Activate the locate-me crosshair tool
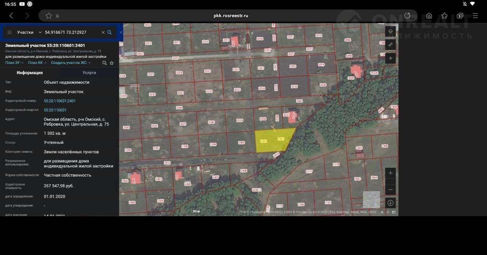 click(x=390, y=58)
